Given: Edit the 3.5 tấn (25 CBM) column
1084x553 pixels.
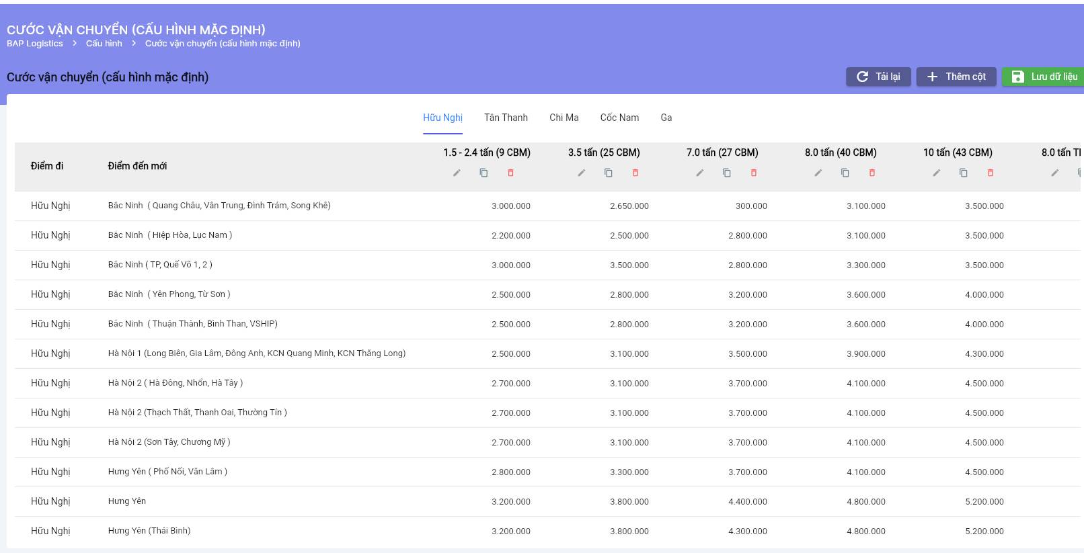Looking at the screenshot, I should 582,173.
